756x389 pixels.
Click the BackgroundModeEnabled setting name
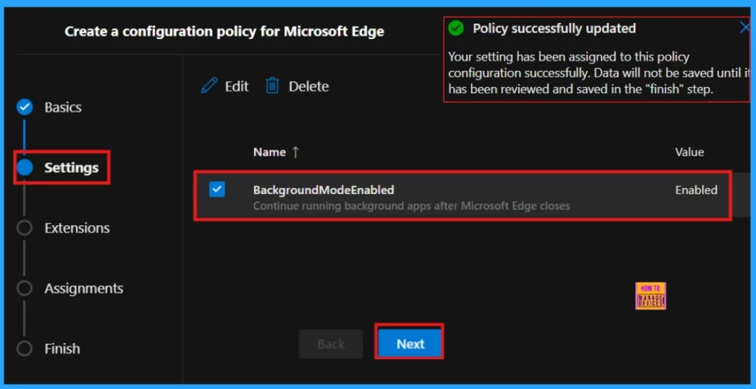click(x=323, y=190)
